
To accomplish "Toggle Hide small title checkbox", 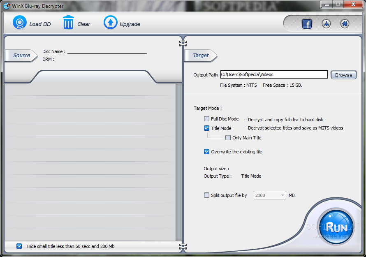I will [19, 246].
